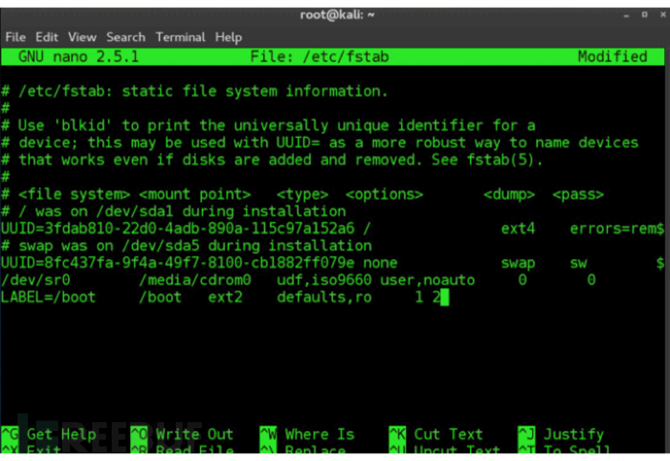Click the "Use 'blkid' to print" comment line
The image size is (670, 461).
[268, 125]
